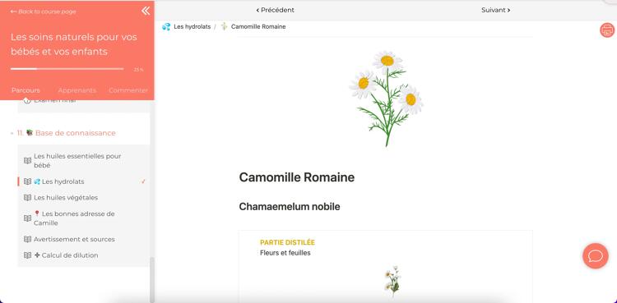The width and height of the screenshot is (617, 303).
Task: Switch to the Apprenants tab
Action: pyautogui.click(x=77, y=90)
